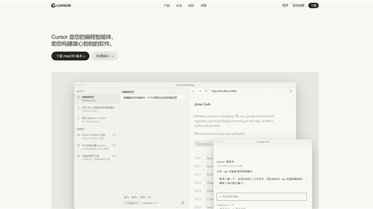The height and width of the screenshot is (209, 373).
Task: Click the browser back arrow in preview
Action: point(193,91)
